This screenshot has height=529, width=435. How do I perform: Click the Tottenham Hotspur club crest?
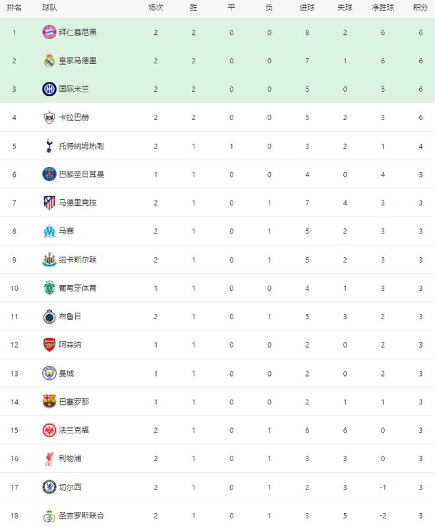[x=49, y=146]
